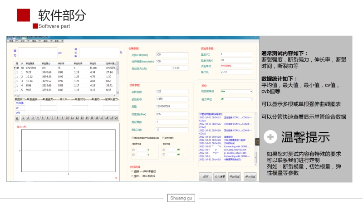363x204 pixels.
Task: Click the white plus circle icon beside 温馨提示
Action: coord(271,136)
